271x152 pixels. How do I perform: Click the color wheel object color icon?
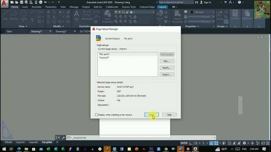tap(185, 12)
